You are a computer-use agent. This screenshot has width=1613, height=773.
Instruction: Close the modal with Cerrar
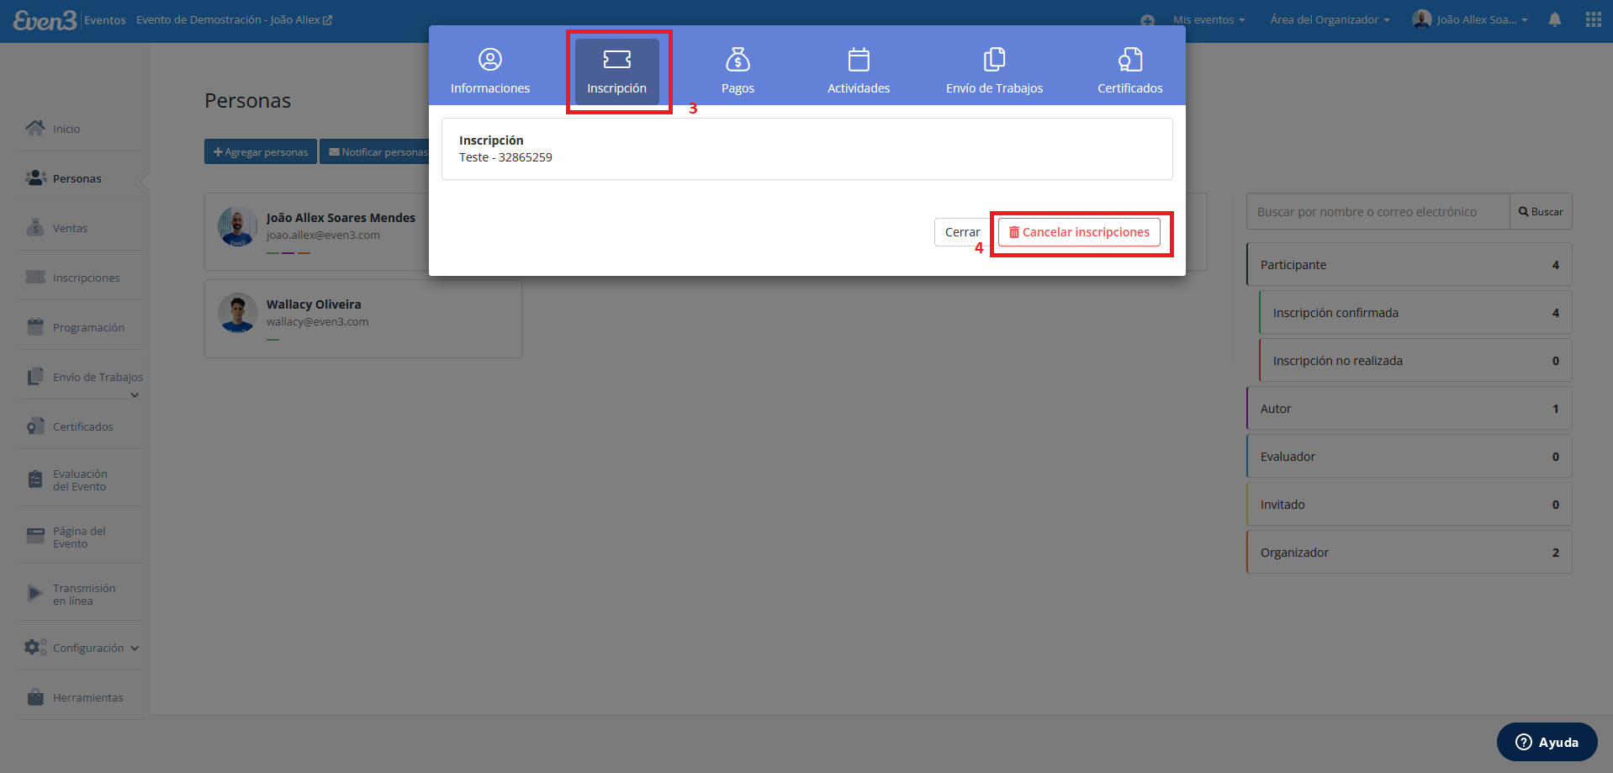(962, 232)
